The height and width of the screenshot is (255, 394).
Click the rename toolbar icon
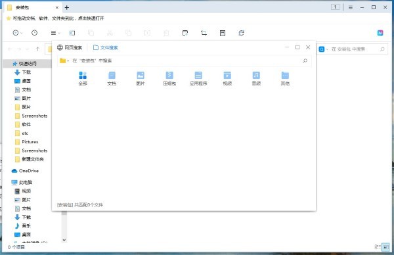(x=147, y=33)
